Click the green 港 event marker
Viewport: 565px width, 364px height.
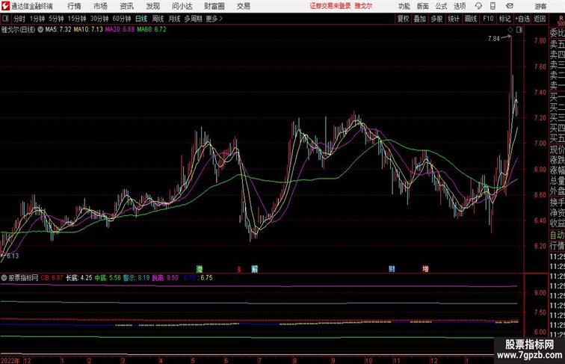pos(200,269)
